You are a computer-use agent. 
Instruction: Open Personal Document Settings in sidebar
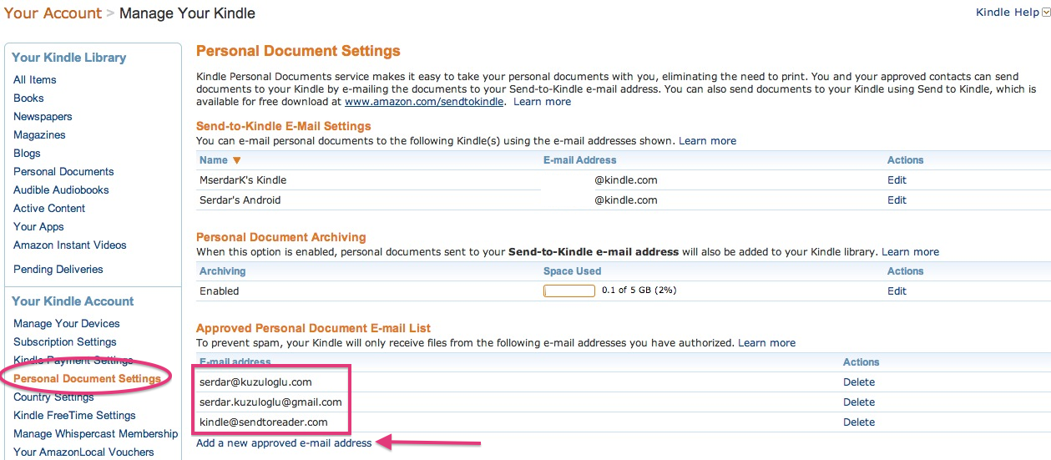click(x=87, y=379)
